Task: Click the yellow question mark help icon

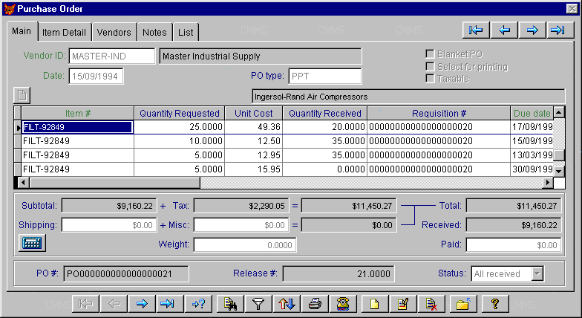Action: [x=494, y=303]
